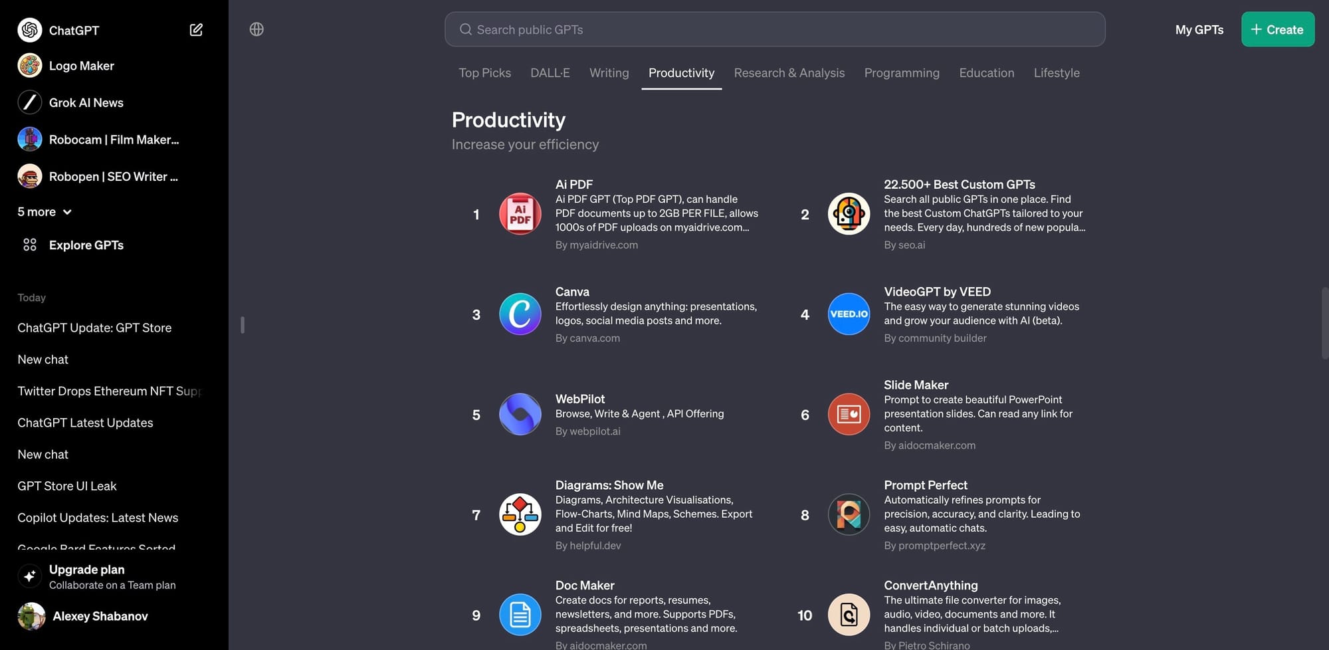
Task: Open the 'Twitter Drops Ethereum NFT' chat
Action: pos(110,391)
